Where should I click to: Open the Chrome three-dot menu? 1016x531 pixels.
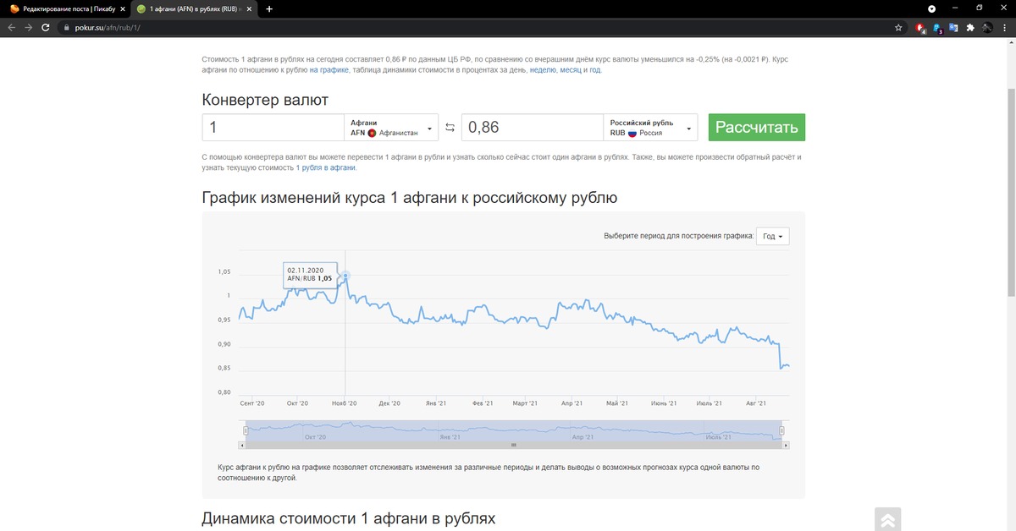pyautogui.click(x=1004, y=27)
